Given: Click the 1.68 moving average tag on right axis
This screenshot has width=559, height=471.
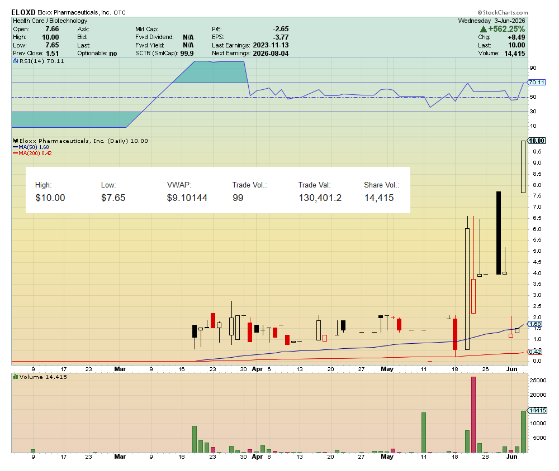Looking at the screenshot, I should [x=535, y=324].
